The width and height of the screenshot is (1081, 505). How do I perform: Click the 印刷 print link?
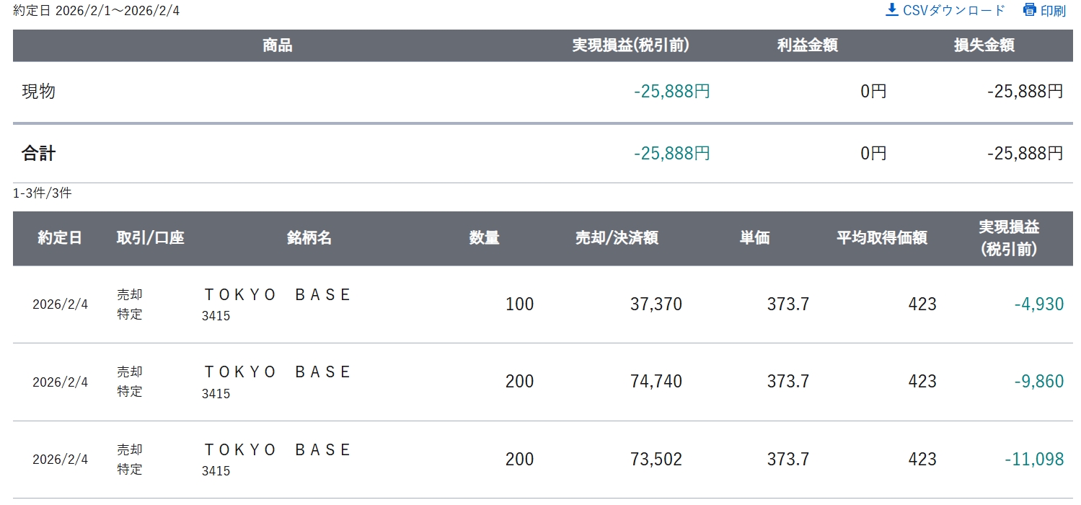(1053, 12)
